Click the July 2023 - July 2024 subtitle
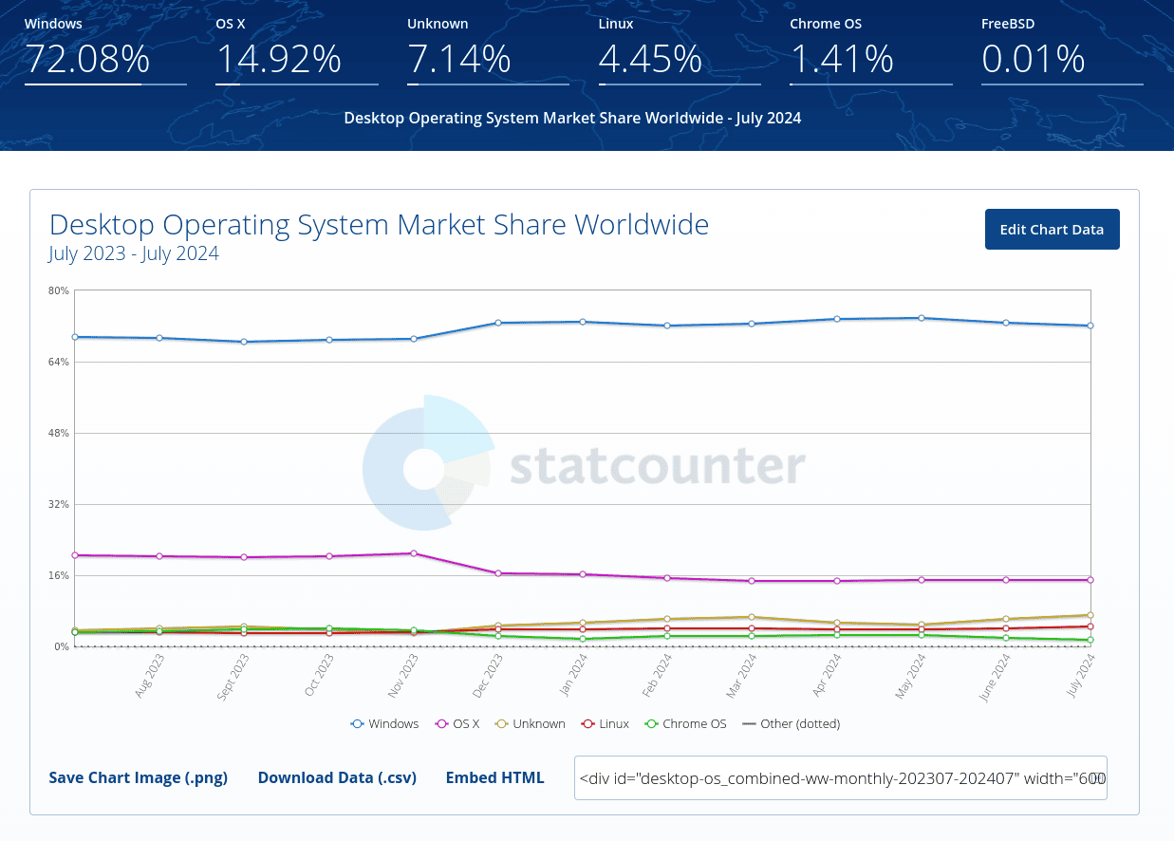1174x841 pixels. point(134,253)
